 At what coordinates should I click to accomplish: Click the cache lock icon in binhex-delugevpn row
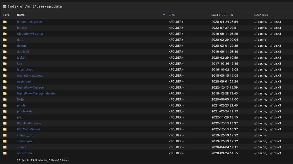click(x=255, y=22)
